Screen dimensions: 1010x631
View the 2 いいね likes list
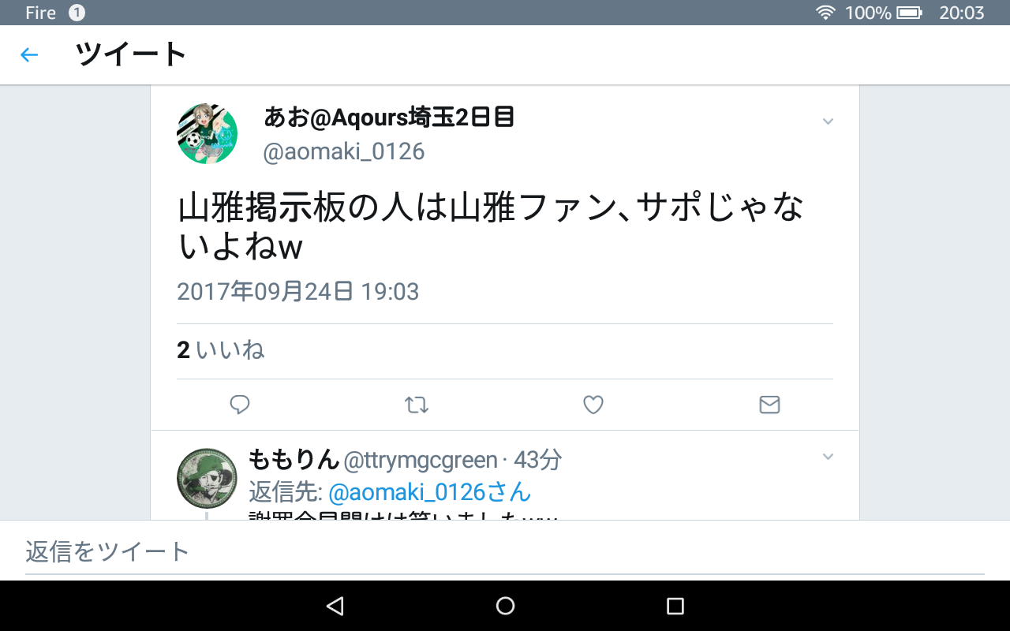[220, 350]
